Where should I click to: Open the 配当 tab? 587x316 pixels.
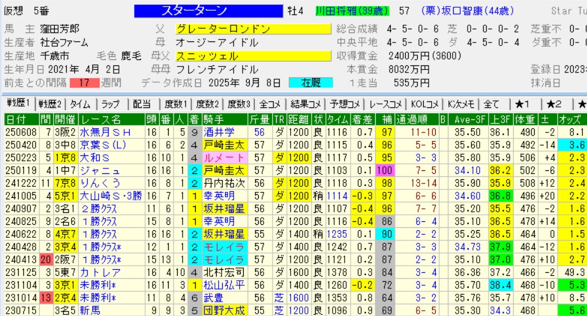(x=143, y=104)
